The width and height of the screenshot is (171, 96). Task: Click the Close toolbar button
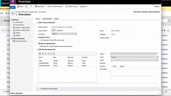(x=20, y=6)
